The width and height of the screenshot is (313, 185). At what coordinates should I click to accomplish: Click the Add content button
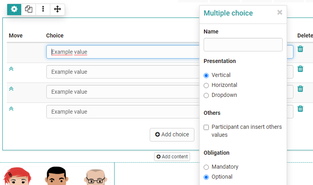point(172,157)
